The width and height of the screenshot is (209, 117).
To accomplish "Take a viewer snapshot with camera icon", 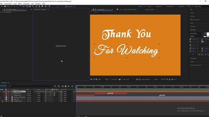I will pos(120,79).
